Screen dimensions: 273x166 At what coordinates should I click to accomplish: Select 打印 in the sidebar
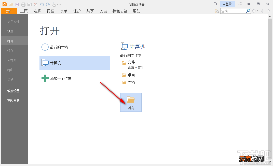pyautogui.click(x=15, y=70)
